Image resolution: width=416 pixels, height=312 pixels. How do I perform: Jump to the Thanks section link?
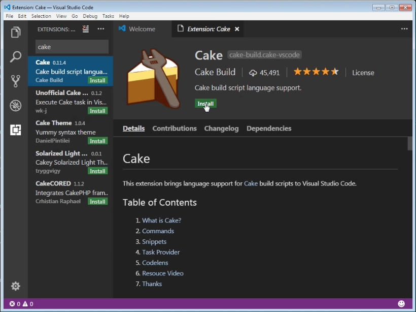[152, 284]
